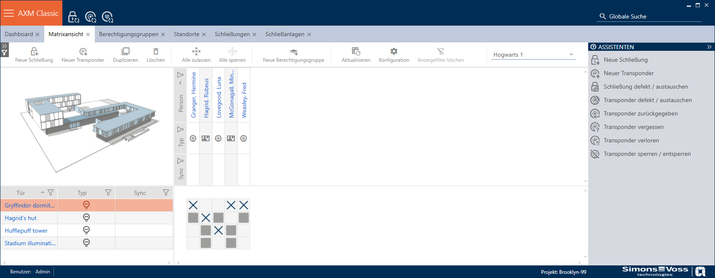The width and height of the screenshot is (715, 278).
Task: Collapse the Assistenten panel with the chevrons
Action: coord(709,47)
